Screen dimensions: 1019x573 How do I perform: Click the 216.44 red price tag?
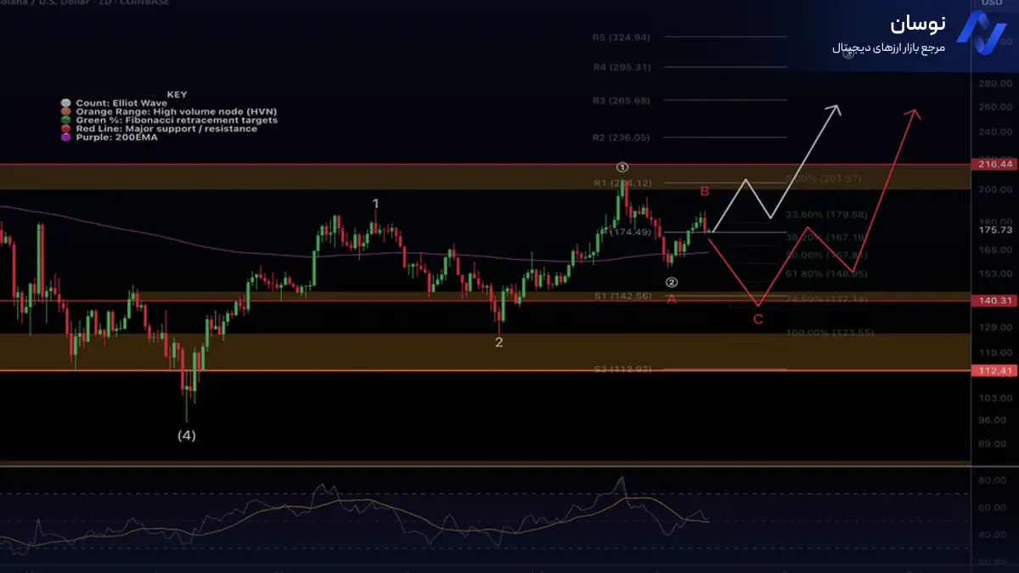(995, 164)
